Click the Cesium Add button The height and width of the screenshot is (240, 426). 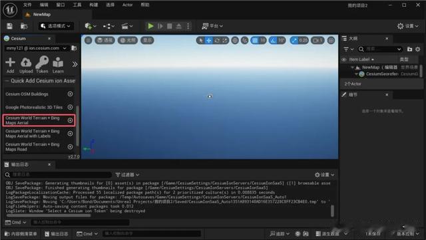(10, 65)
